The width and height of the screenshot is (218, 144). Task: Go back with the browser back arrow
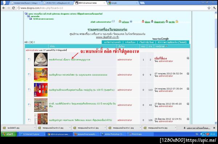[x=4, y=8]
